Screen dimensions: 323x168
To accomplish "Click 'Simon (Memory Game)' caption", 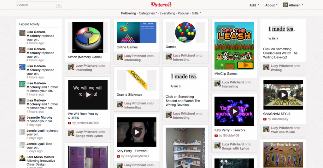I will 85,57.
